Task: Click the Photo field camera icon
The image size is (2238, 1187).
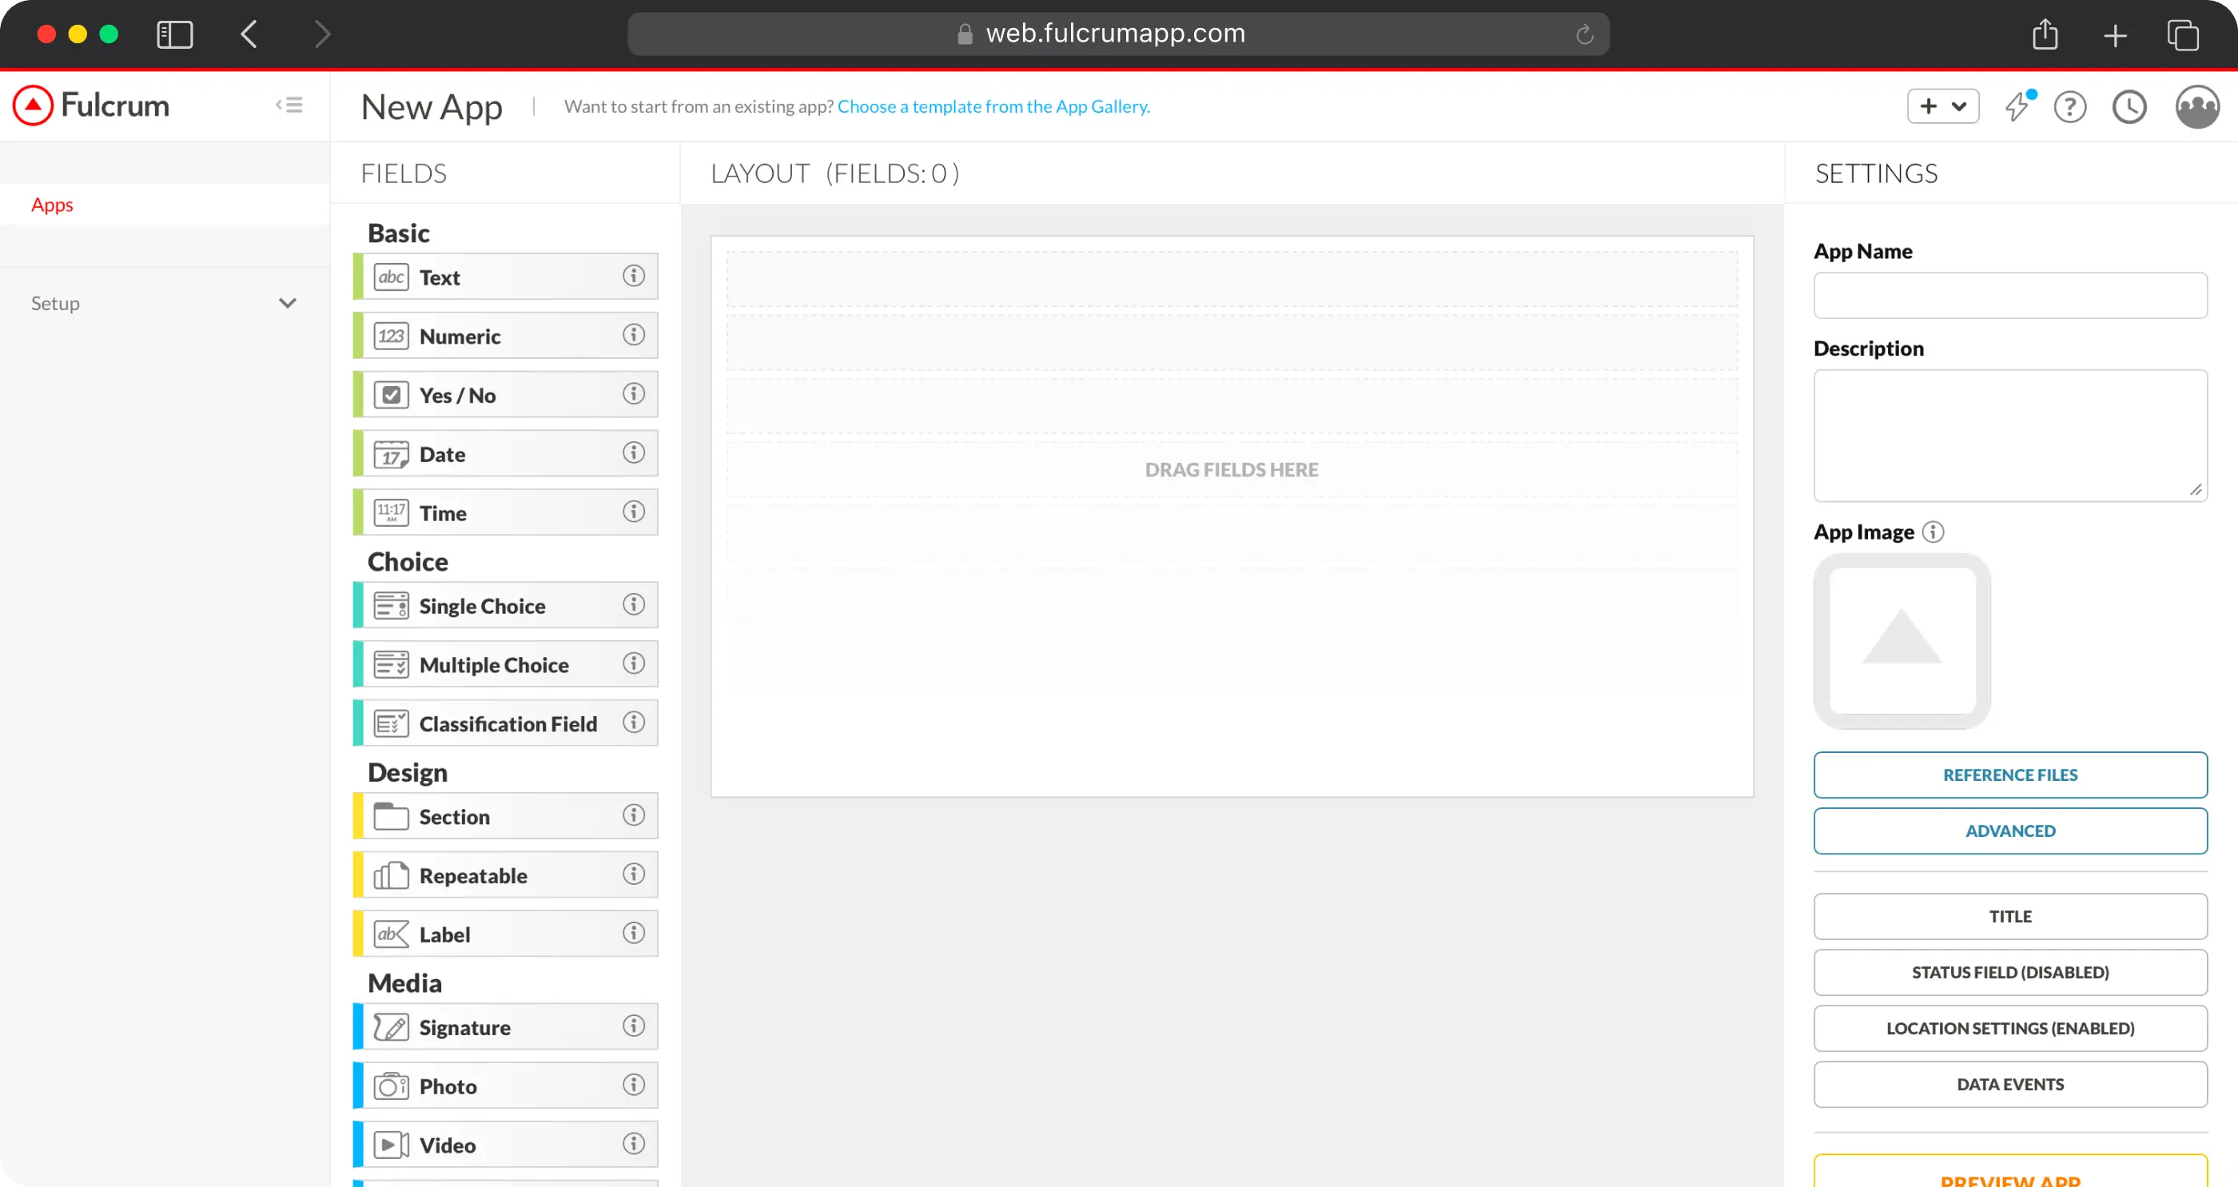Action: (391, 1086)
